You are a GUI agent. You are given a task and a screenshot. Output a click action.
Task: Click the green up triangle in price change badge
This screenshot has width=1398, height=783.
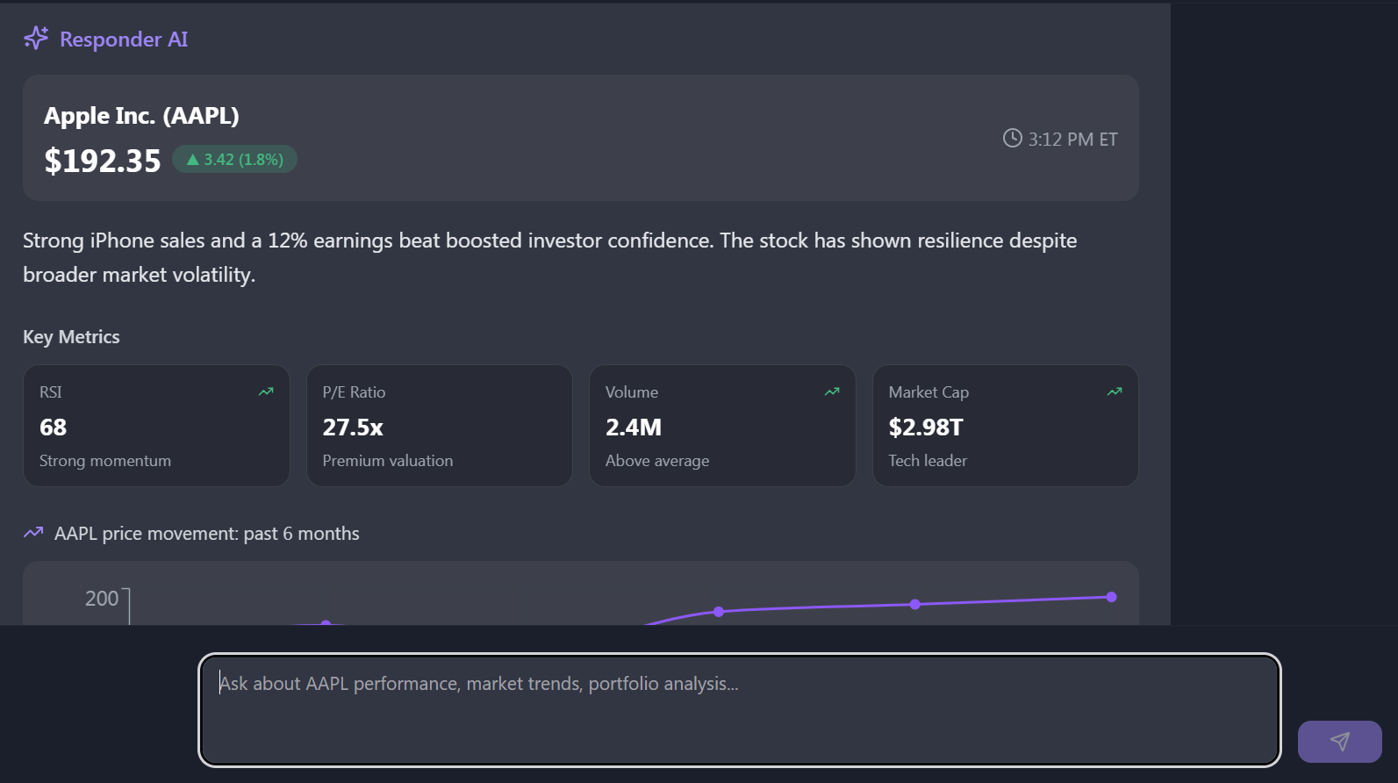tap(193, 160)
